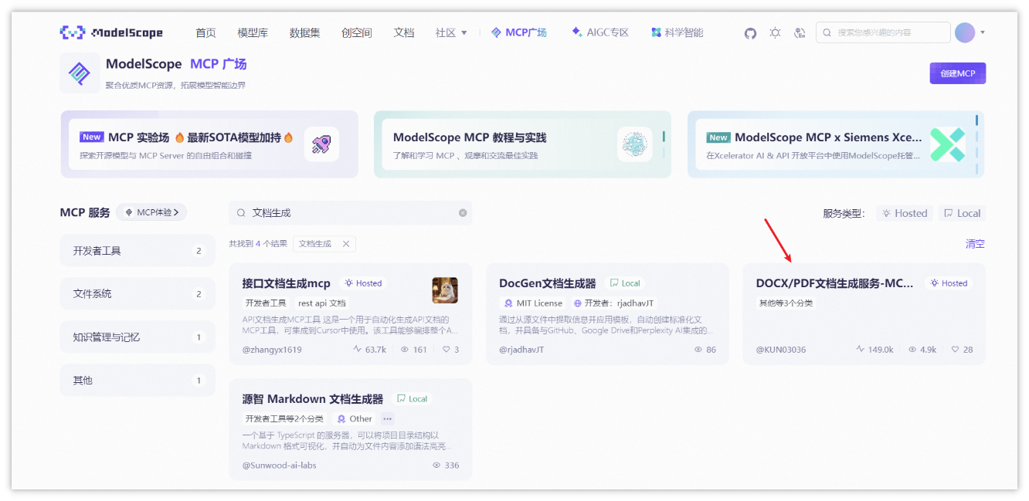Viewport: 1029px width, 501px height.
Task: Click the Other license tag
Action: 355,418
